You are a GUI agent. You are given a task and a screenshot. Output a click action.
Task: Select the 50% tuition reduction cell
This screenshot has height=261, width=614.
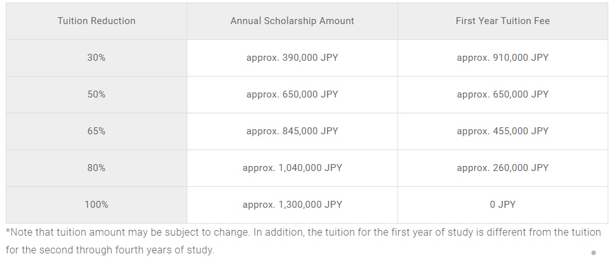click(x=97, y=94)
